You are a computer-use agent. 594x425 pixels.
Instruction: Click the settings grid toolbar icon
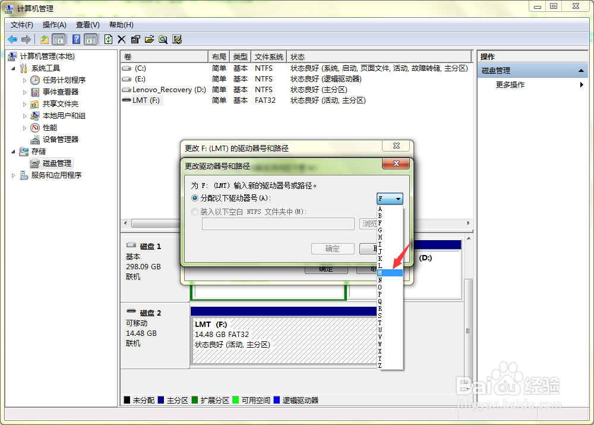point(177,39)
